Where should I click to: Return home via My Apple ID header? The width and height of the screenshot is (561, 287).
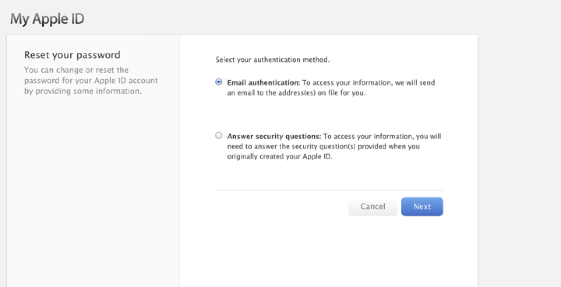coord(47,18)
